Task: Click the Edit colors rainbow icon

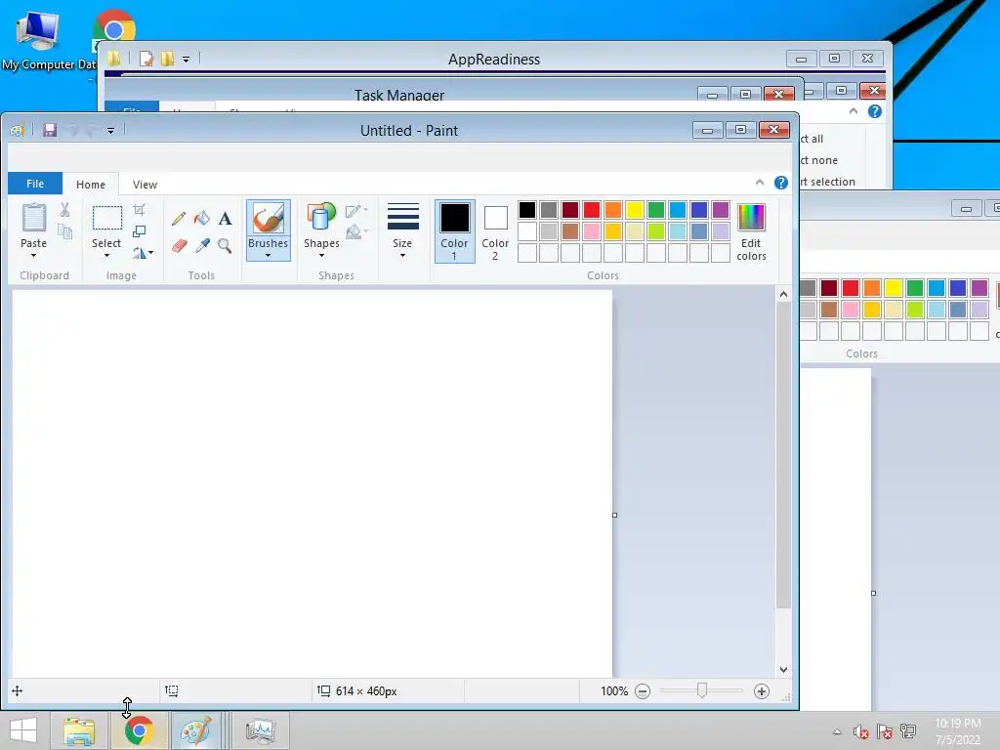Action: pyautogui.click(x=751, y=218)
